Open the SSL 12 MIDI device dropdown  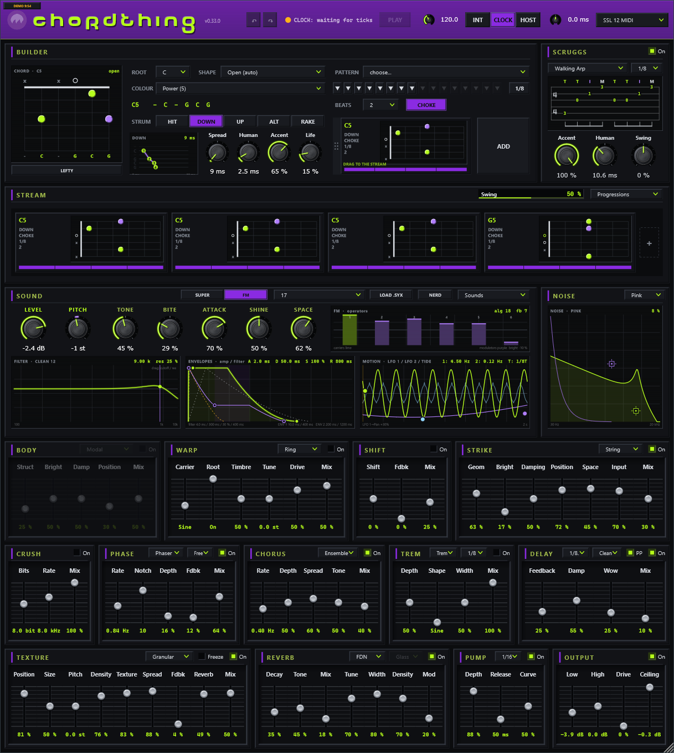(632, 20)
